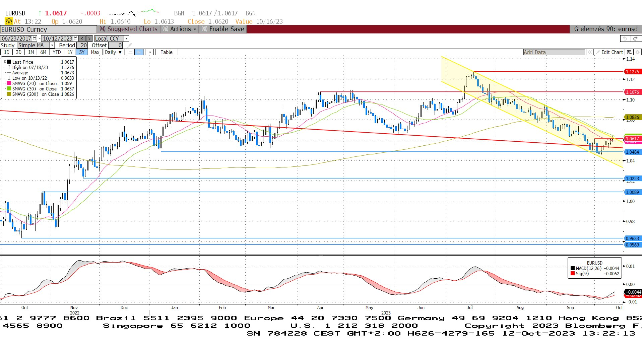Click the 0.9569 blue level tag

coord(632,245)
